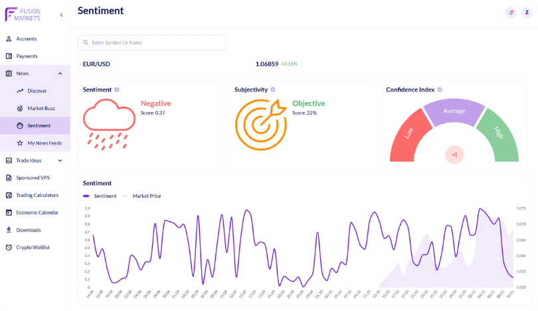This screenshot has width=538, height=311.
Task: Click the +0.16% change value
Action: coord(289,64)
